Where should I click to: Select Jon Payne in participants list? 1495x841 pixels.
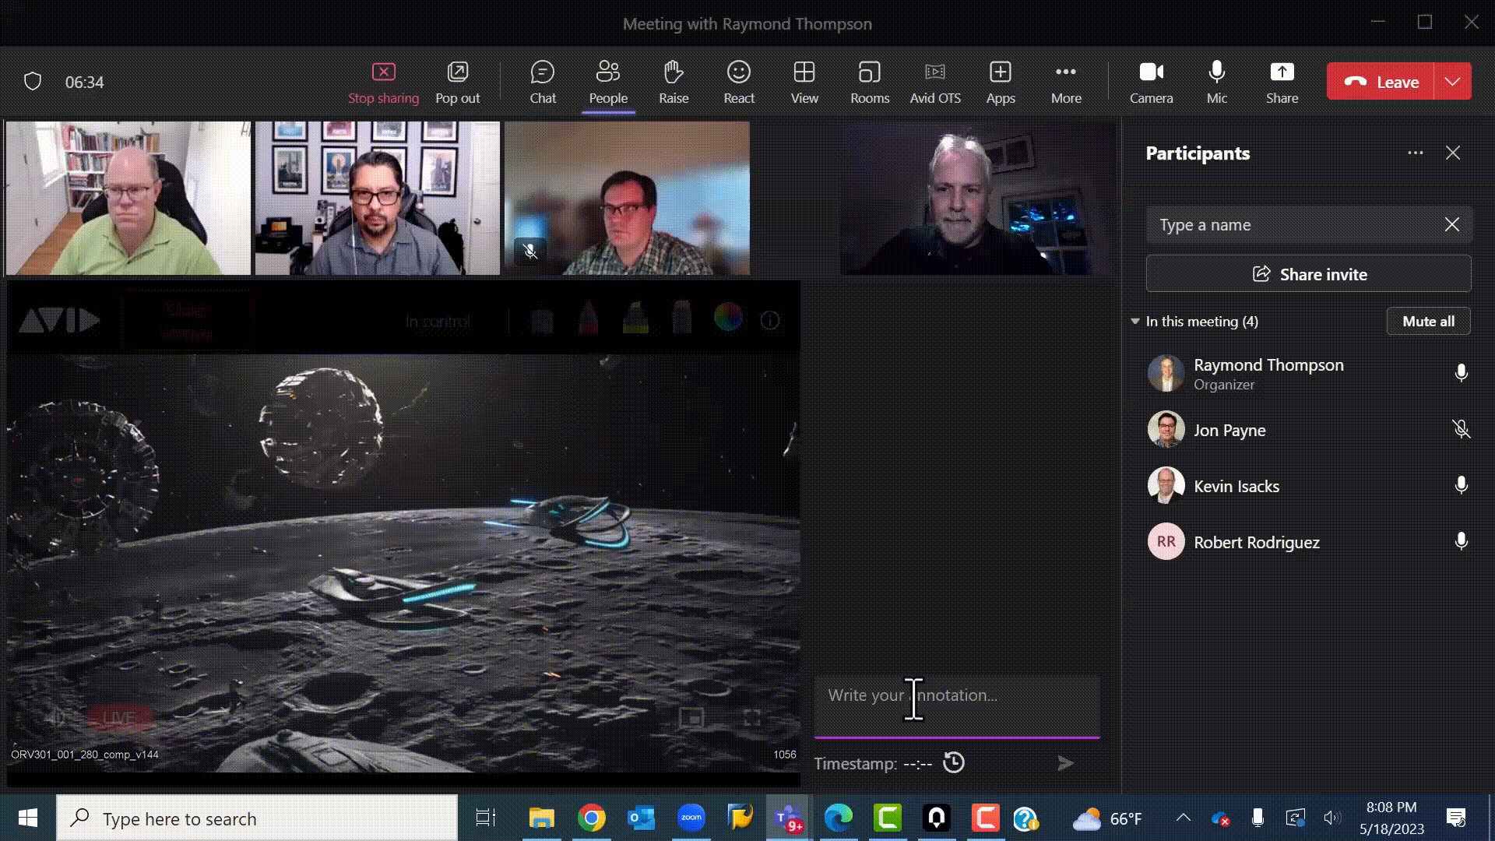click(x=1308, y=430)
